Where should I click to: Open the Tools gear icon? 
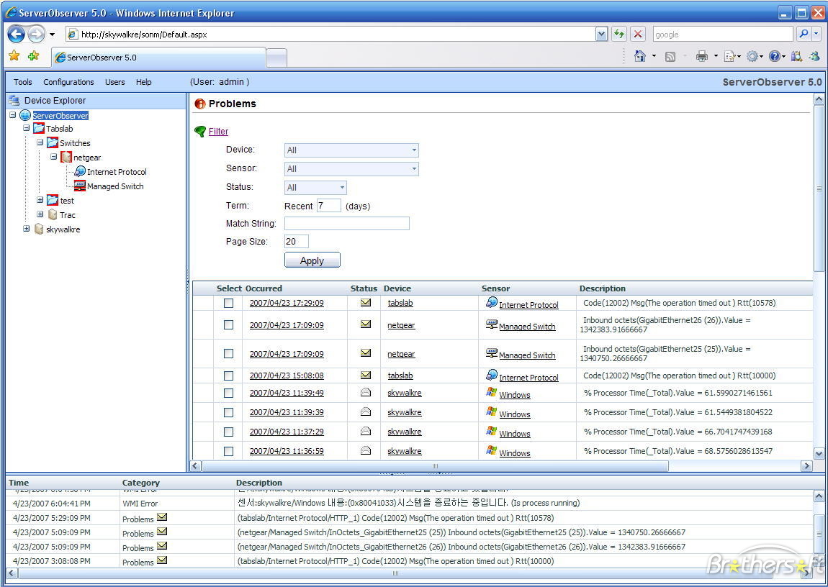coord(752,56)
